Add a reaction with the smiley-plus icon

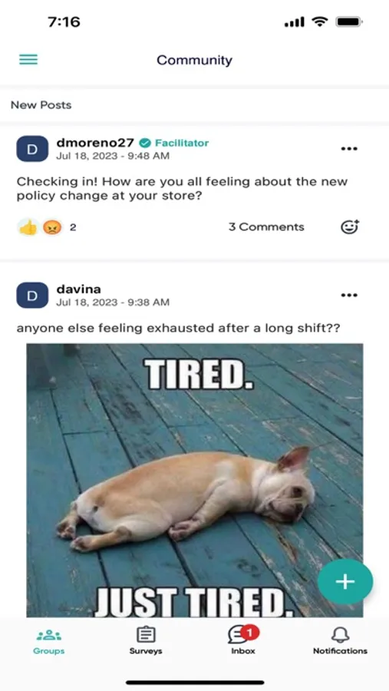click(350, 227)
